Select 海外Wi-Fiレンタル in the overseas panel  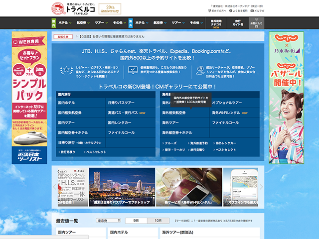235,113
